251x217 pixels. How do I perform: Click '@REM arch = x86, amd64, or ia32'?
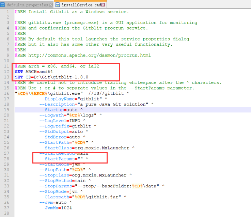coord(57,66)
